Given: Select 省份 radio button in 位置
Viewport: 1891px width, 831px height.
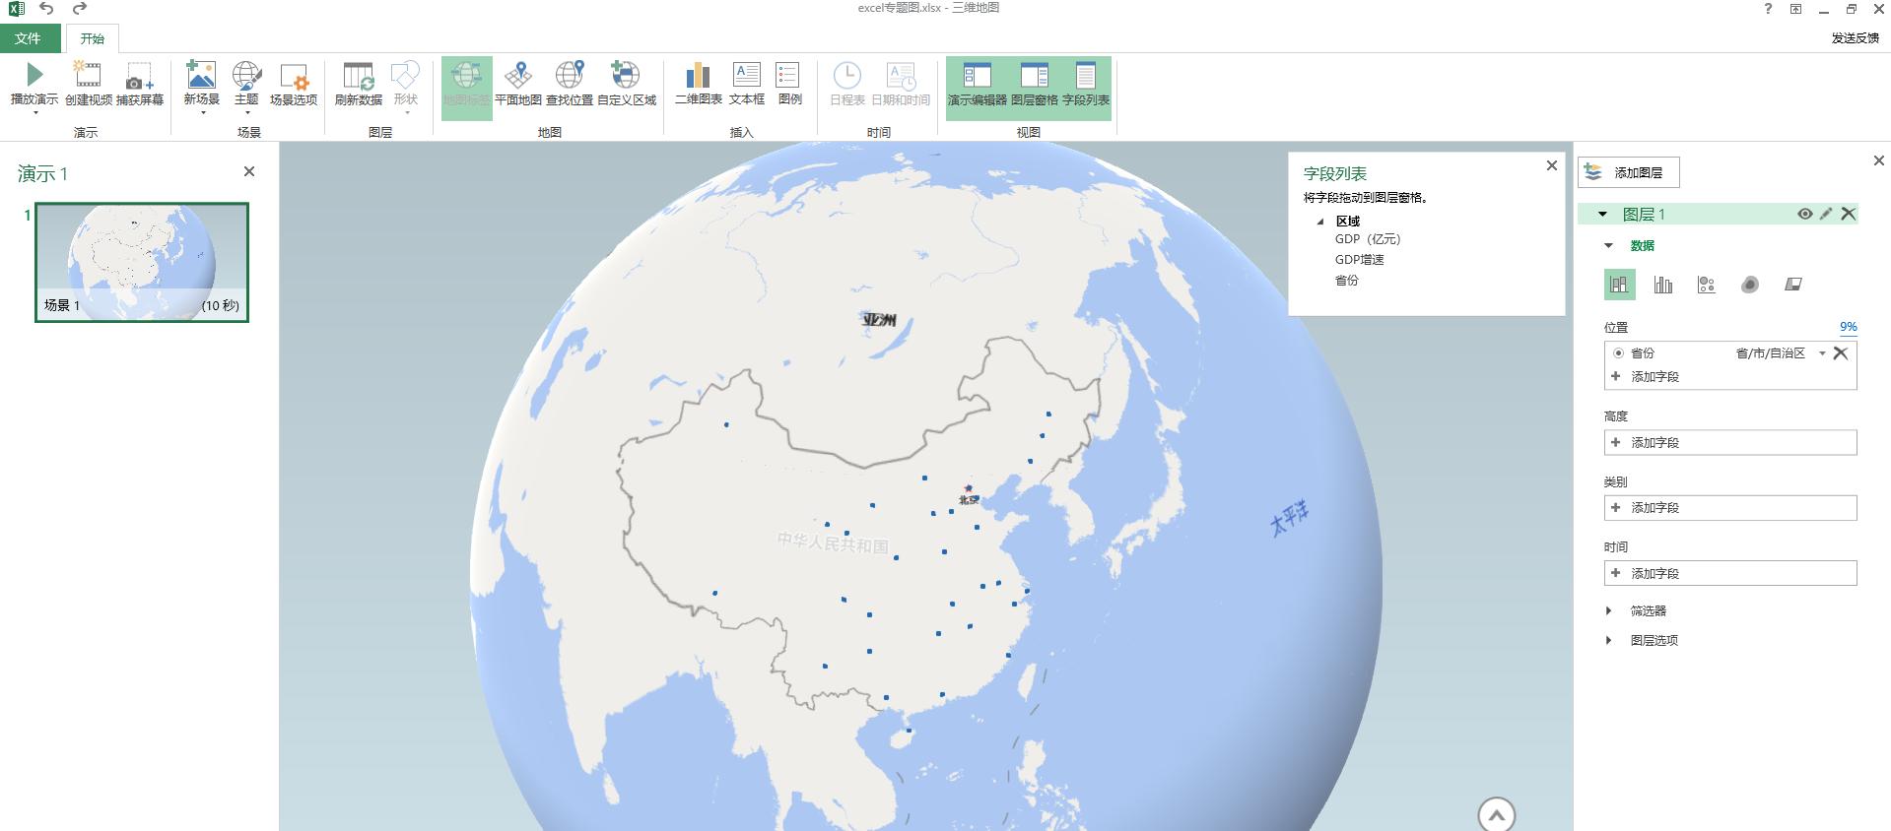Looking at the screenshot, I should tap(1618, 353).
